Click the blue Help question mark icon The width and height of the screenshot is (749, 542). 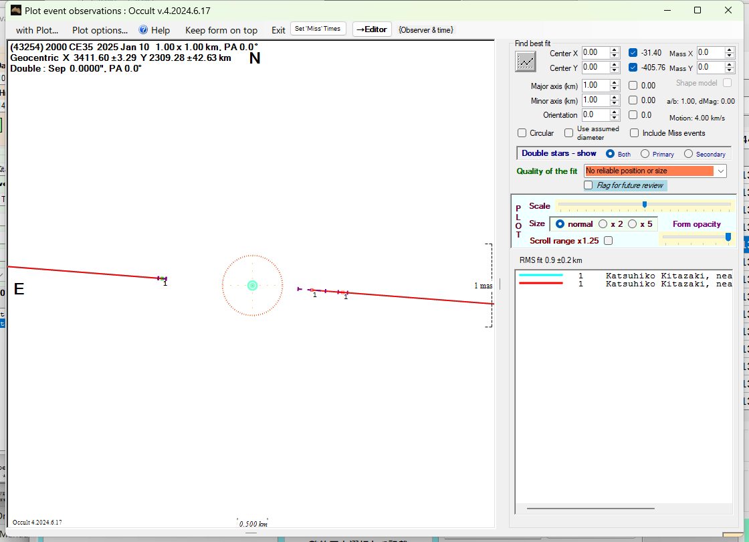[143, 30]
